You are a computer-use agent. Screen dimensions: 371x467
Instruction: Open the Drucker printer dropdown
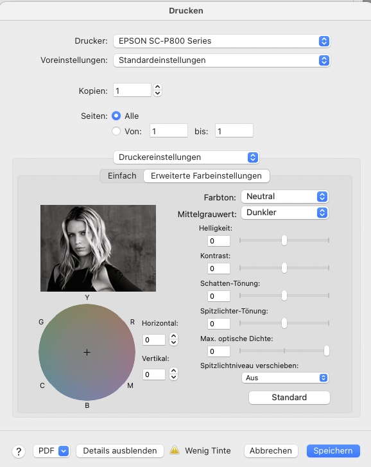click(222, 41)
